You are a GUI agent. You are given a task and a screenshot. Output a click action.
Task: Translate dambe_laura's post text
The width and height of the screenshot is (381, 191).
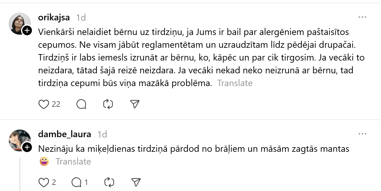(73, 161)
